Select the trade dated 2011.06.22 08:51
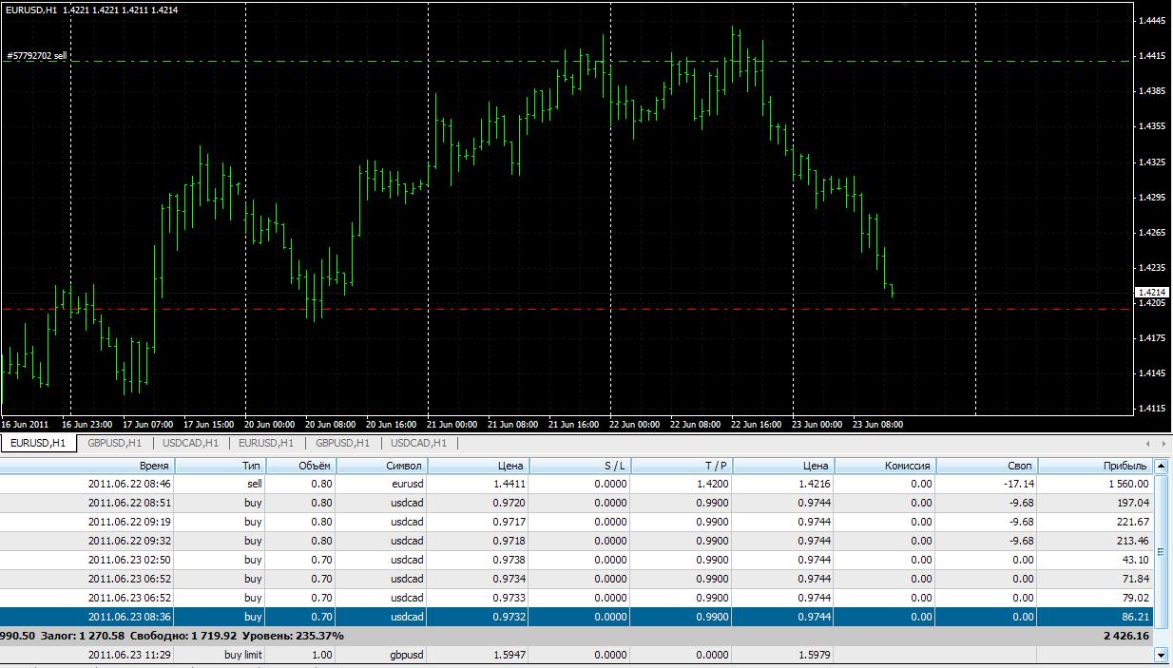This screenshot has height=668, width=1173. coord(576,503)
